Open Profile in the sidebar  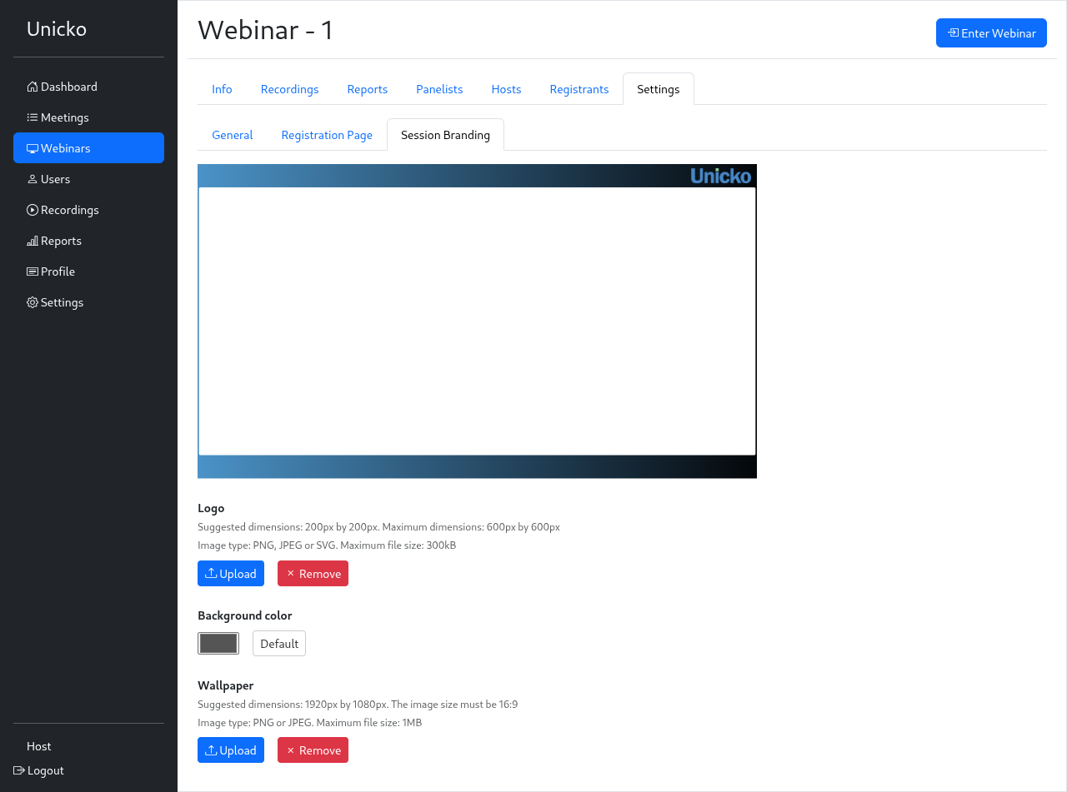click(x=88, y=271)
